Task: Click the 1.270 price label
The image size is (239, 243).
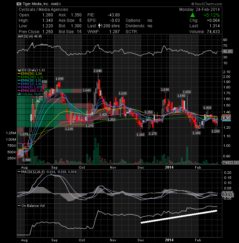Action: (x=89, y=126)
